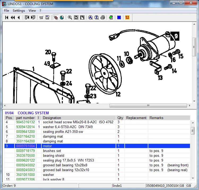Open the shopping cart icon
This screenshot has width=199, height=190.
(41, 18)
